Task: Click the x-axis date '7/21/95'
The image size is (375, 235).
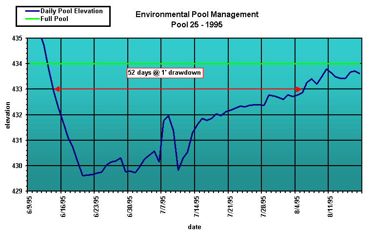Action: [x=230, y=207]
